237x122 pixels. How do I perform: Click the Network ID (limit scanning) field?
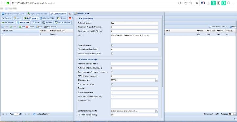[x=134, y=68]
